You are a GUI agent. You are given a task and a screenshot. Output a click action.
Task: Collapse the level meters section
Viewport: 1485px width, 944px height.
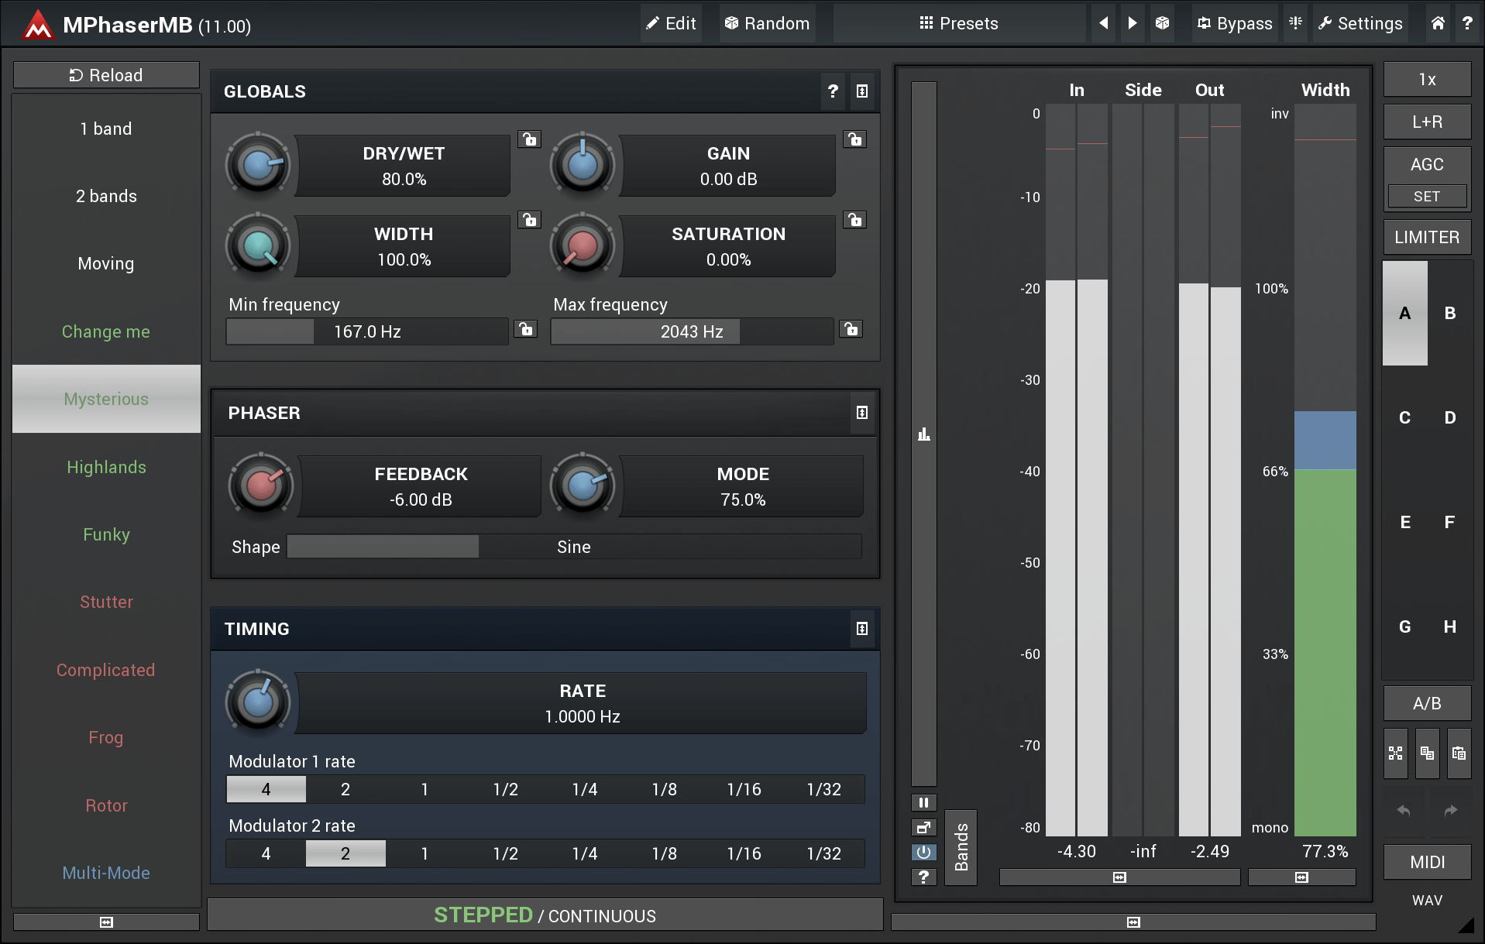[1119, 877]
